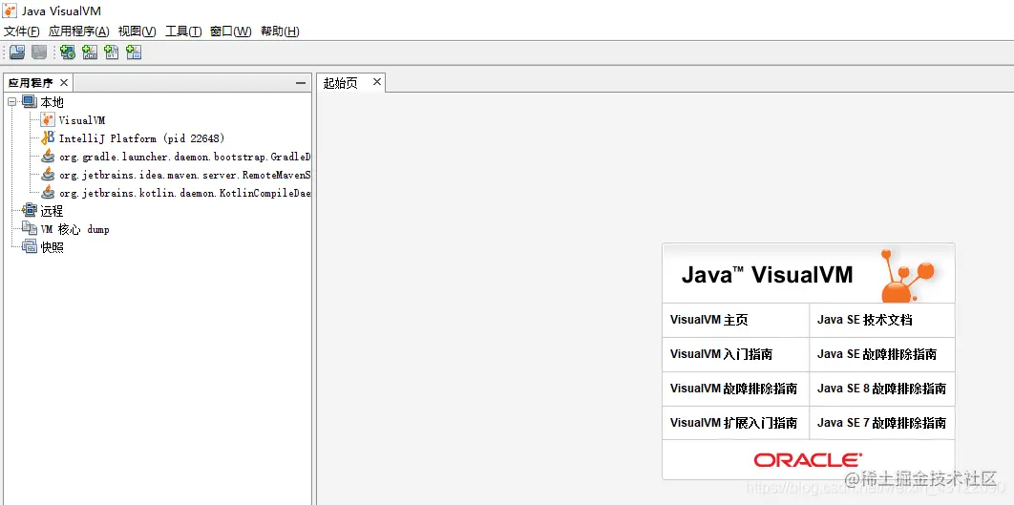
Task: Click the greyed-out Save toolbar icon
Action: point(39,53)
